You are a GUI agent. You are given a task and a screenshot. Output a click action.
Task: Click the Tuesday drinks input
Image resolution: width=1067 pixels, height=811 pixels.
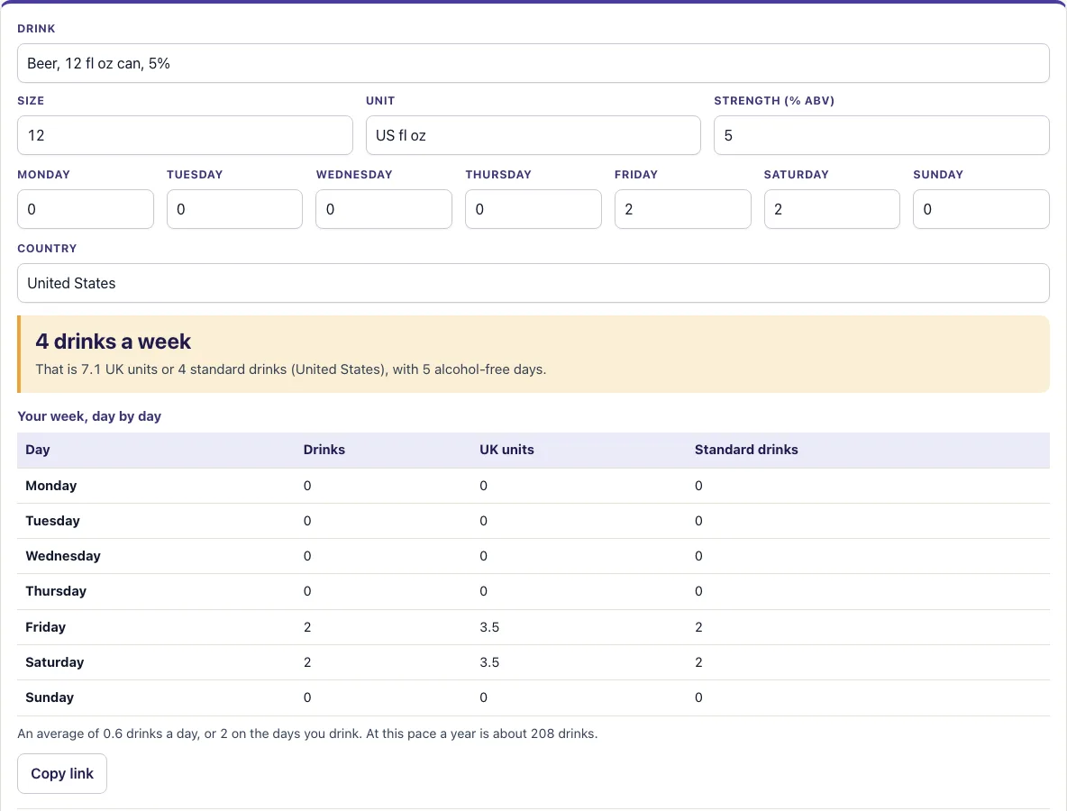point(235,209)
